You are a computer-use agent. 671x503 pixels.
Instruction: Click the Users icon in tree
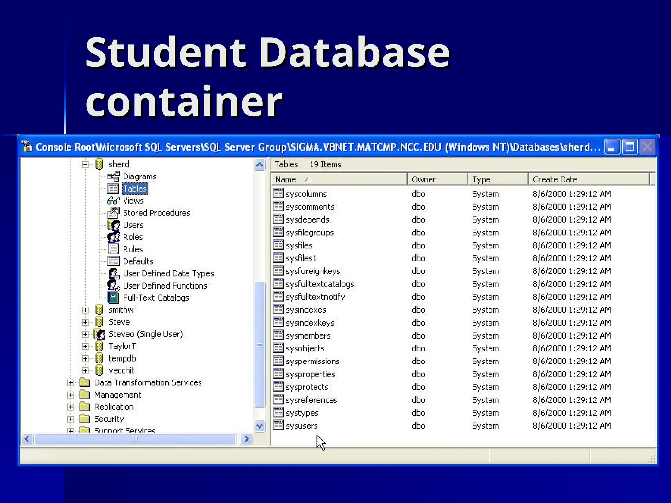[113, 225]
